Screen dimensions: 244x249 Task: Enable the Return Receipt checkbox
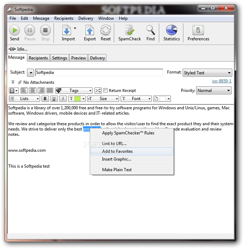105,91
